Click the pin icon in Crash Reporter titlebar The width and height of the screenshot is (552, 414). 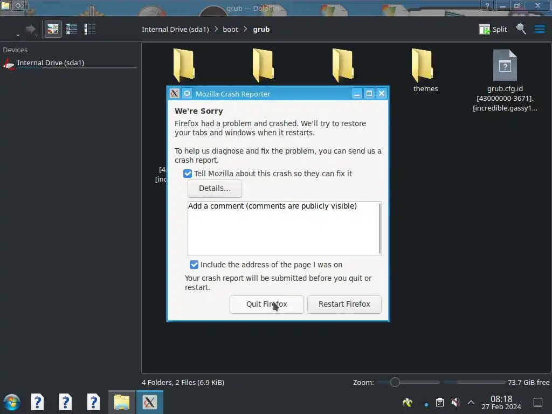pos(187,93)
